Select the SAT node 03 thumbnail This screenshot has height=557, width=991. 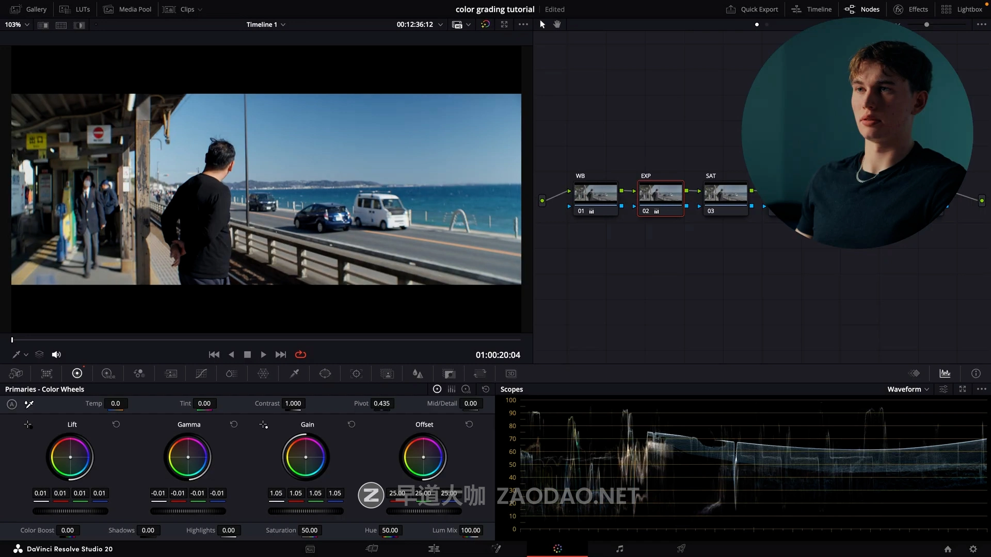(x=726, y=193)
